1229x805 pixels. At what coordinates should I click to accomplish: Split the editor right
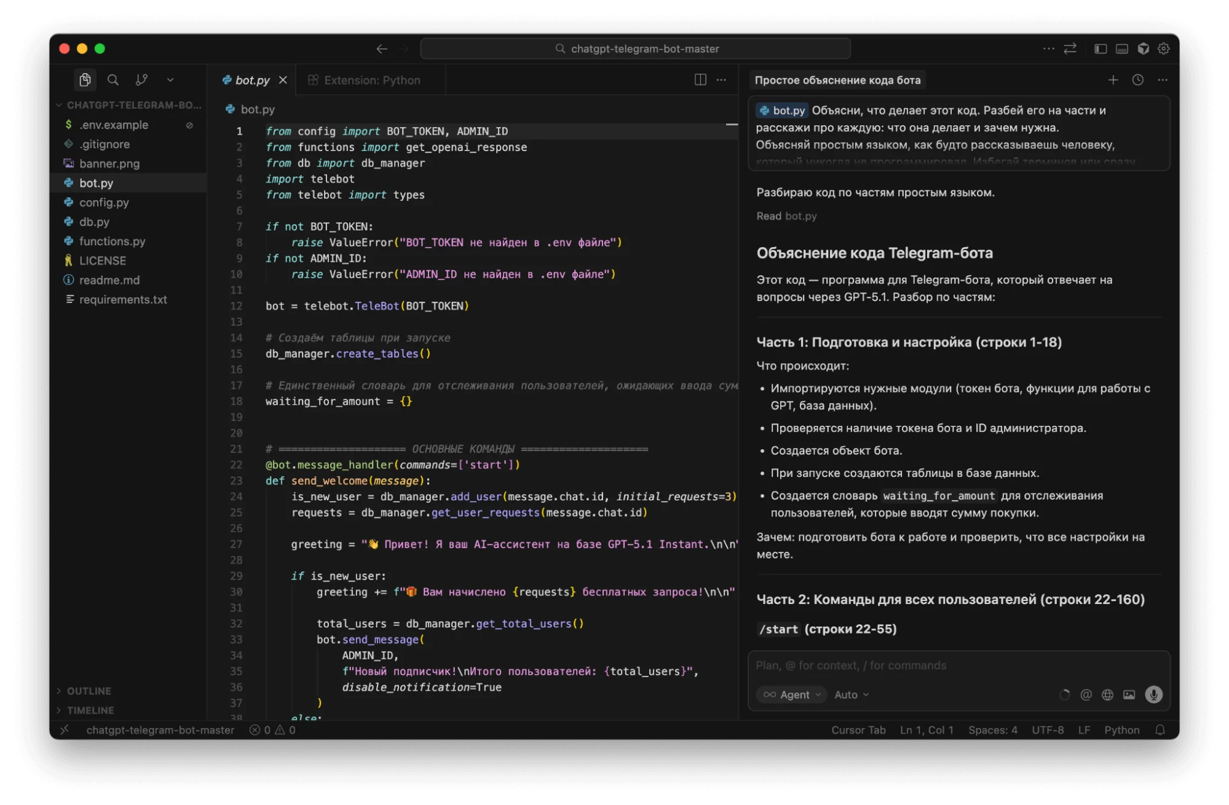[700, 80]
